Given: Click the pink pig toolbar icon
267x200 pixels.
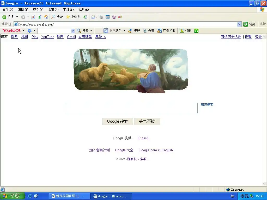Looking at the screenshot, I should (114, 17).
